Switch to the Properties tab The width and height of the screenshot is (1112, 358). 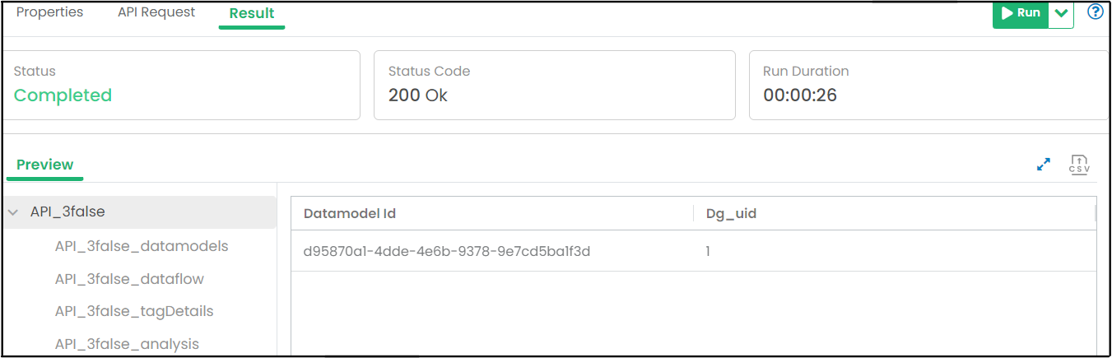[49, 12]
